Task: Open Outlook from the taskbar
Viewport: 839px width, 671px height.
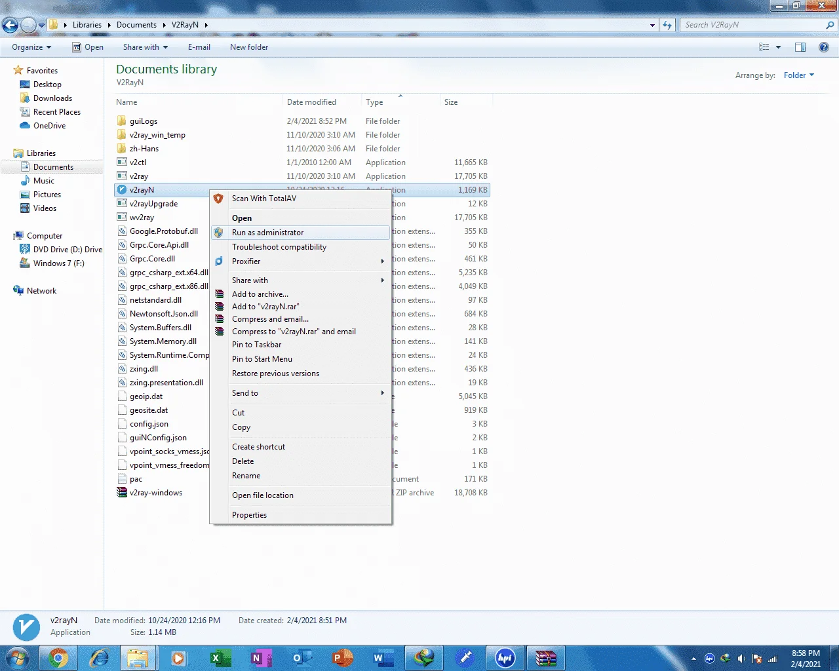Action: point(301,658)
